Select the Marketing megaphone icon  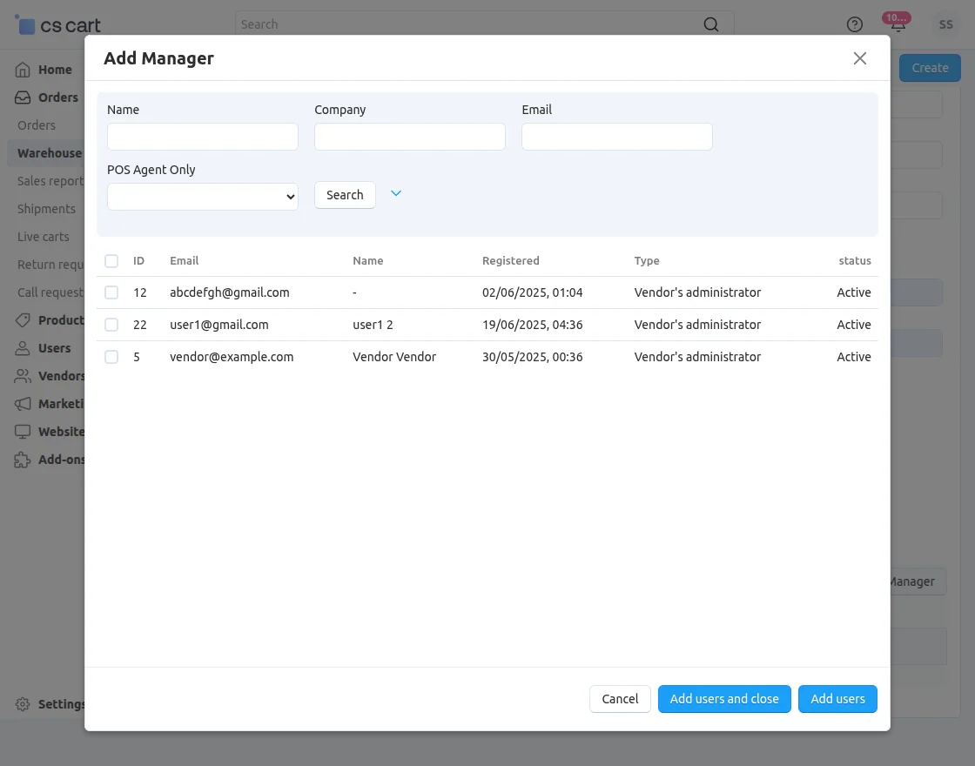(22, 403)
